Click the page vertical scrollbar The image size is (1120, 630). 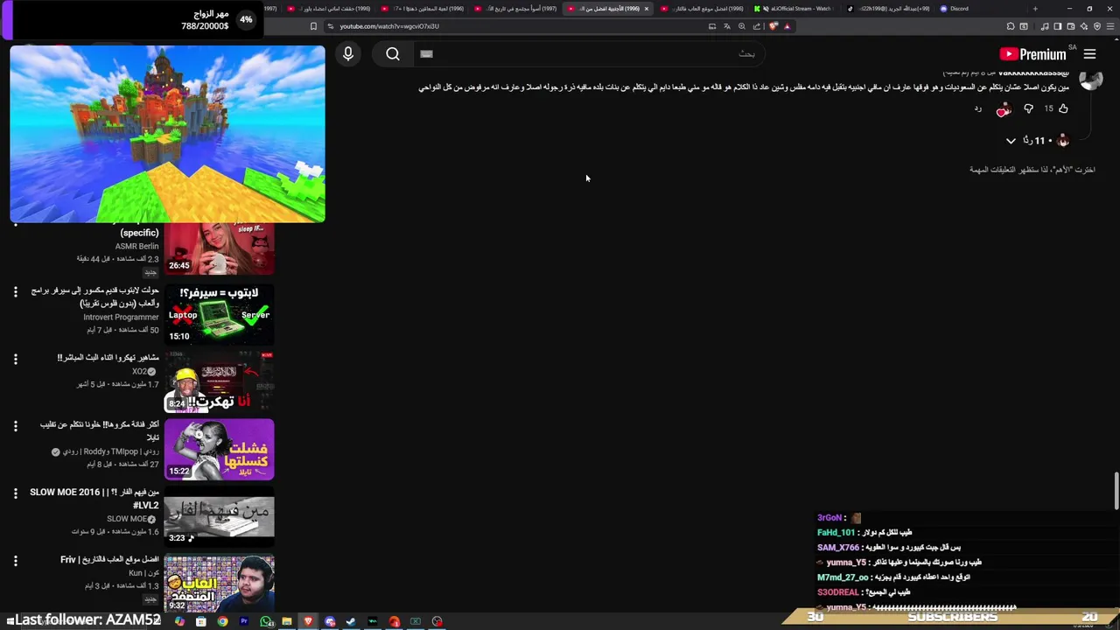tap(1116, 490)
